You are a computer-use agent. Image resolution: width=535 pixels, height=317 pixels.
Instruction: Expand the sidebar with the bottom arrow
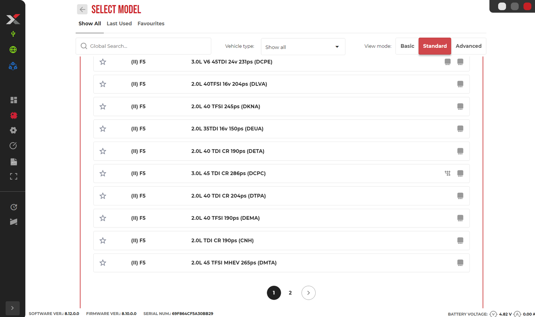point(12,308)
